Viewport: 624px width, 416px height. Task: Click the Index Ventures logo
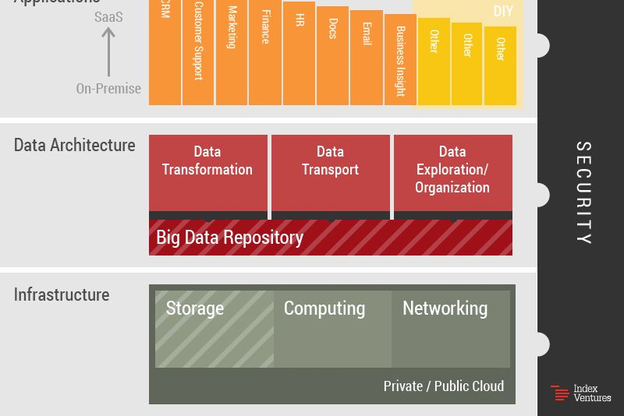580,393
